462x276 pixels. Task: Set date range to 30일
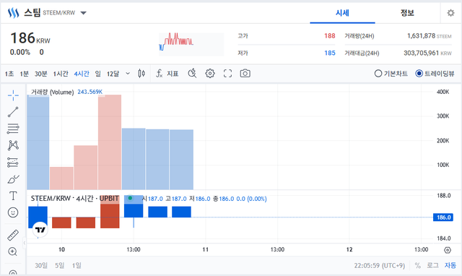pos(41,265)
